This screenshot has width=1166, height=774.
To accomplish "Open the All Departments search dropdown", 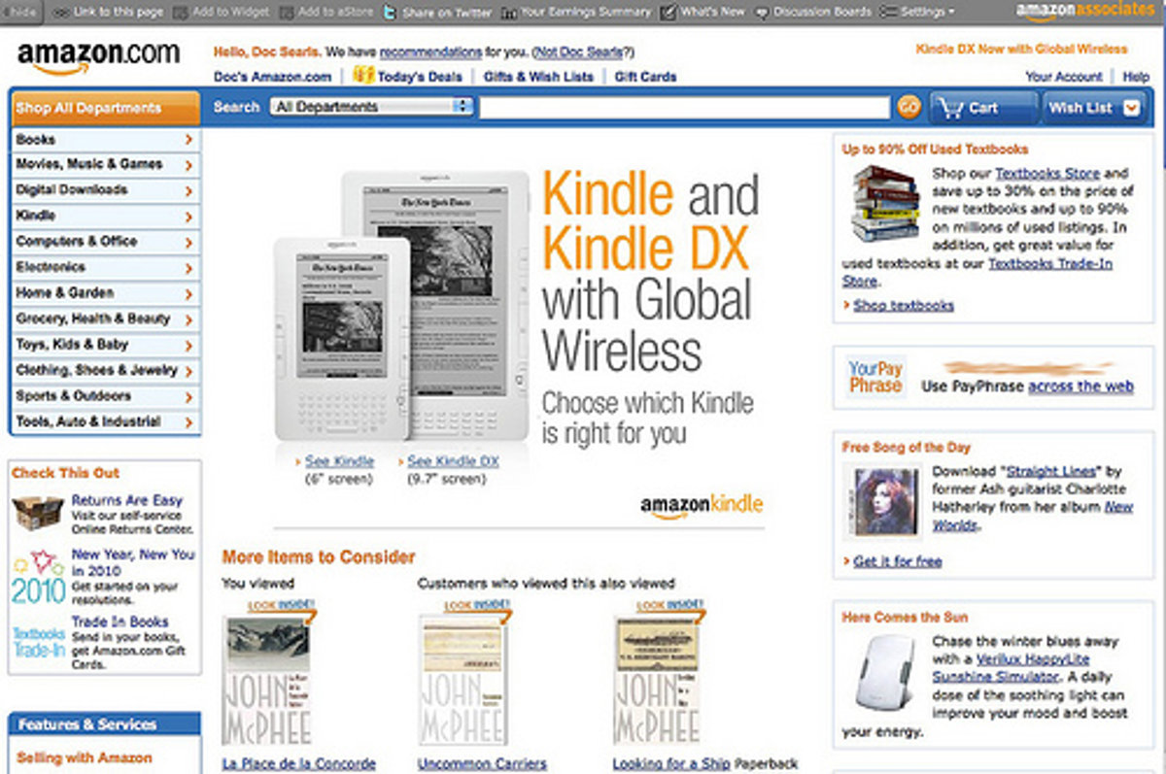I will point(371,107).
